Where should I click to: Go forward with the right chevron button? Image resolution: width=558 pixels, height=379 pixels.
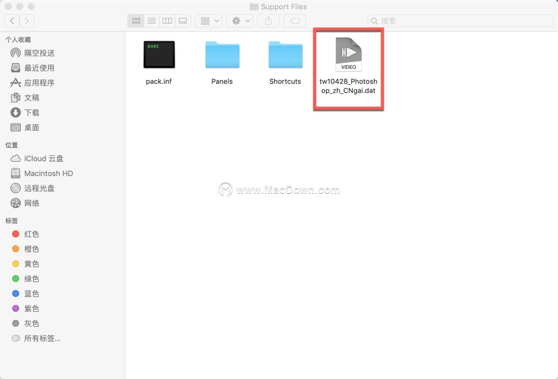[x=27, y=21]
